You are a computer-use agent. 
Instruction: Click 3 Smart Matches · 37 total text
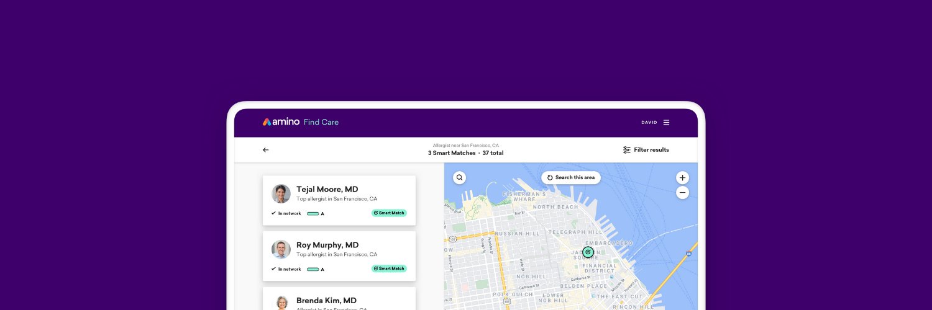(465, 153)
